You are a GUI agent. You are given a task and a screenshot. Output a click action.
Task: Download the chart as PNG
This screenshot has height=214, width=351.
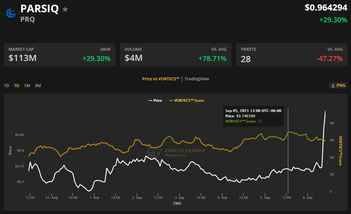pos(338,85)
